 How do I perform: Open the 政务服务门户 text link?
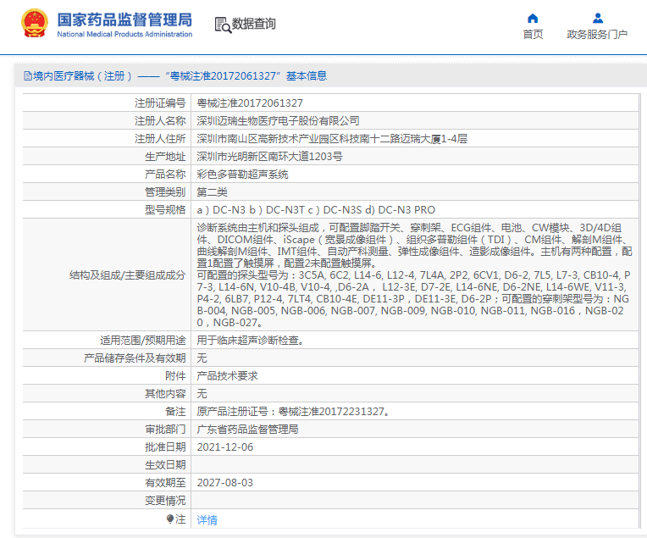coord(597,35)
